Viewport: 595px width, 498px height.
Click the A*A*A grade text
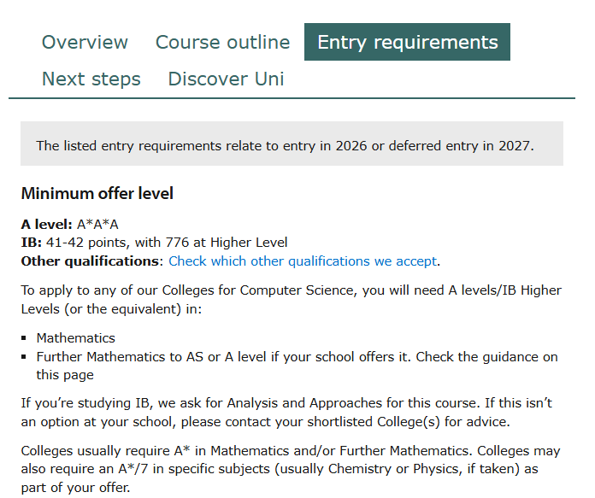[x=97, y=225]
